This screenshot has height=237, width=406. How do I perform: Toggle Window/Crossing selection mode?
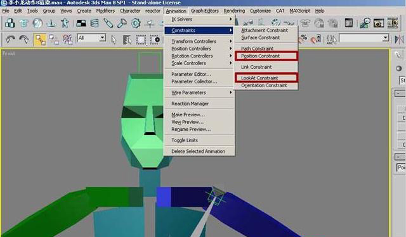coord(155,40)
